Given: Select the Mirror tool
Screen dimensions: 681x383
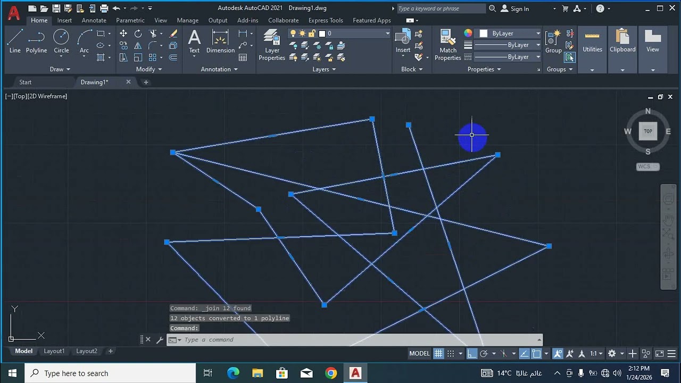Looking at the screenshot, I should click(138, 46).
